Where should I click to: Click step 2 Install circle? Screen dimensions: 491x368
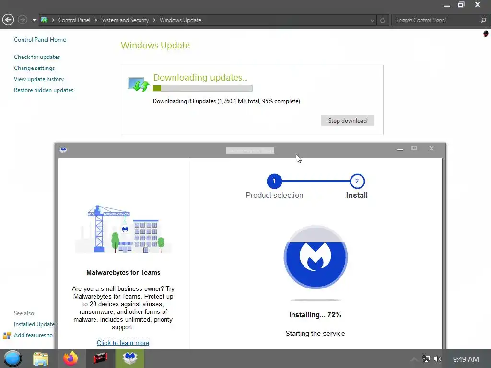357,181
